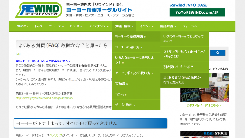Open the SHOP menu
This screenshot has width=245, height=138.
point(22,26)
